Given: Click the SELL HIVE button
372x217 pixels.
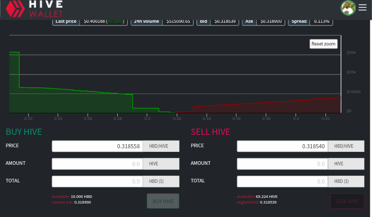Looking at the screenshot, I should pos(347,201).
